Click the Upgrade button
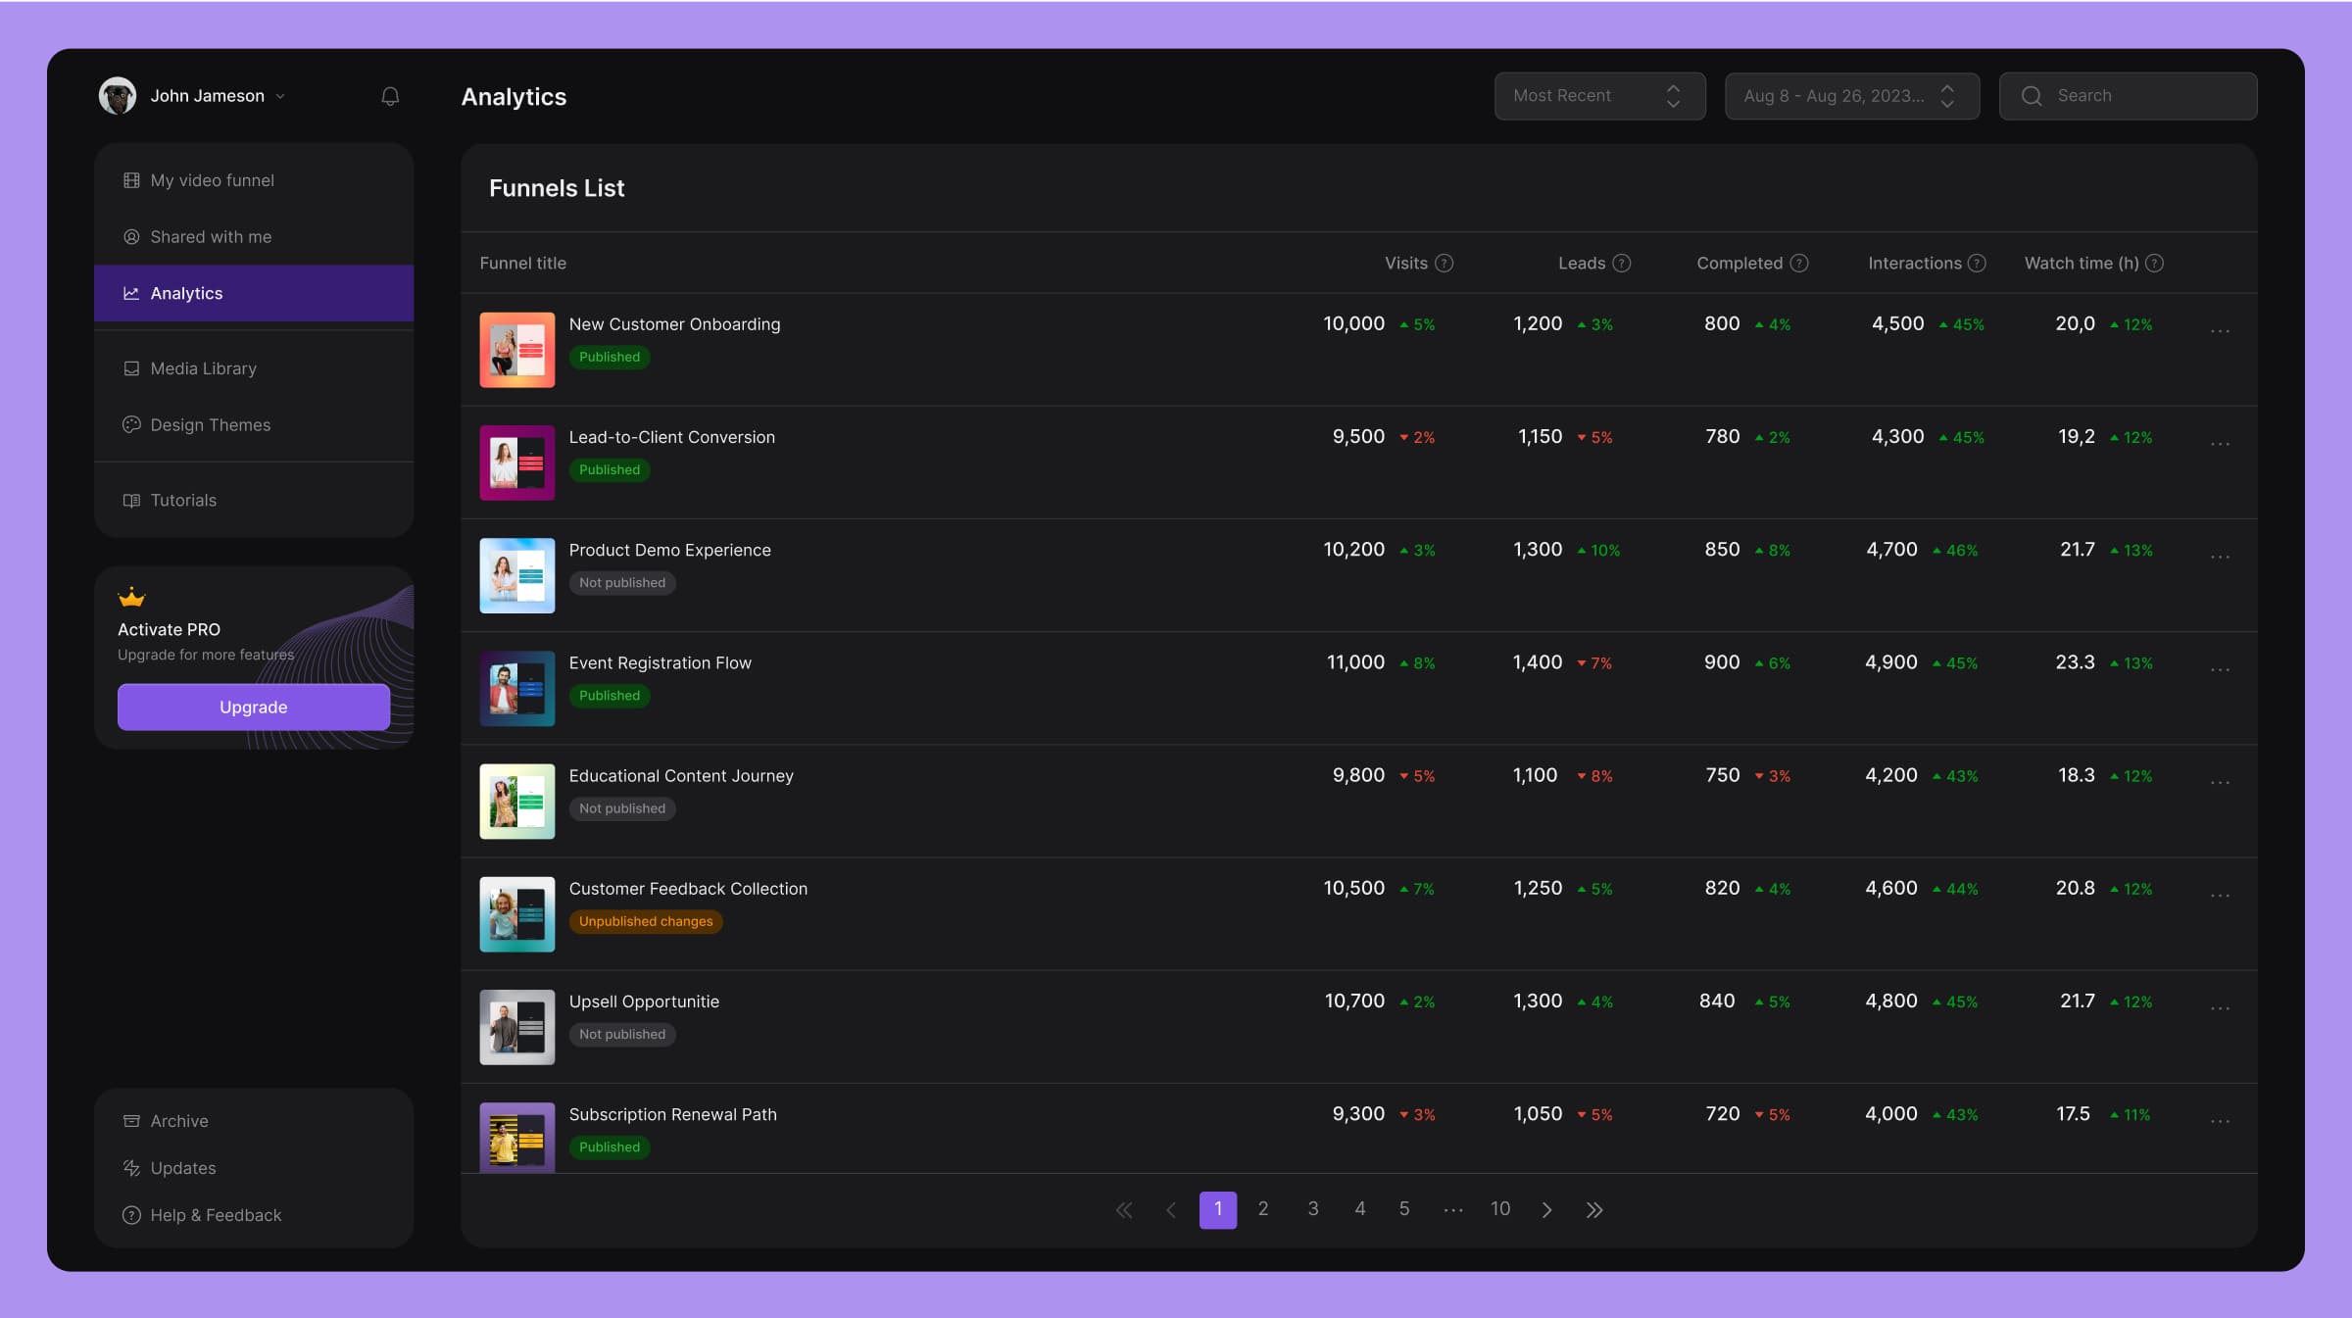2352x1318 pixels. click(253, 707)
